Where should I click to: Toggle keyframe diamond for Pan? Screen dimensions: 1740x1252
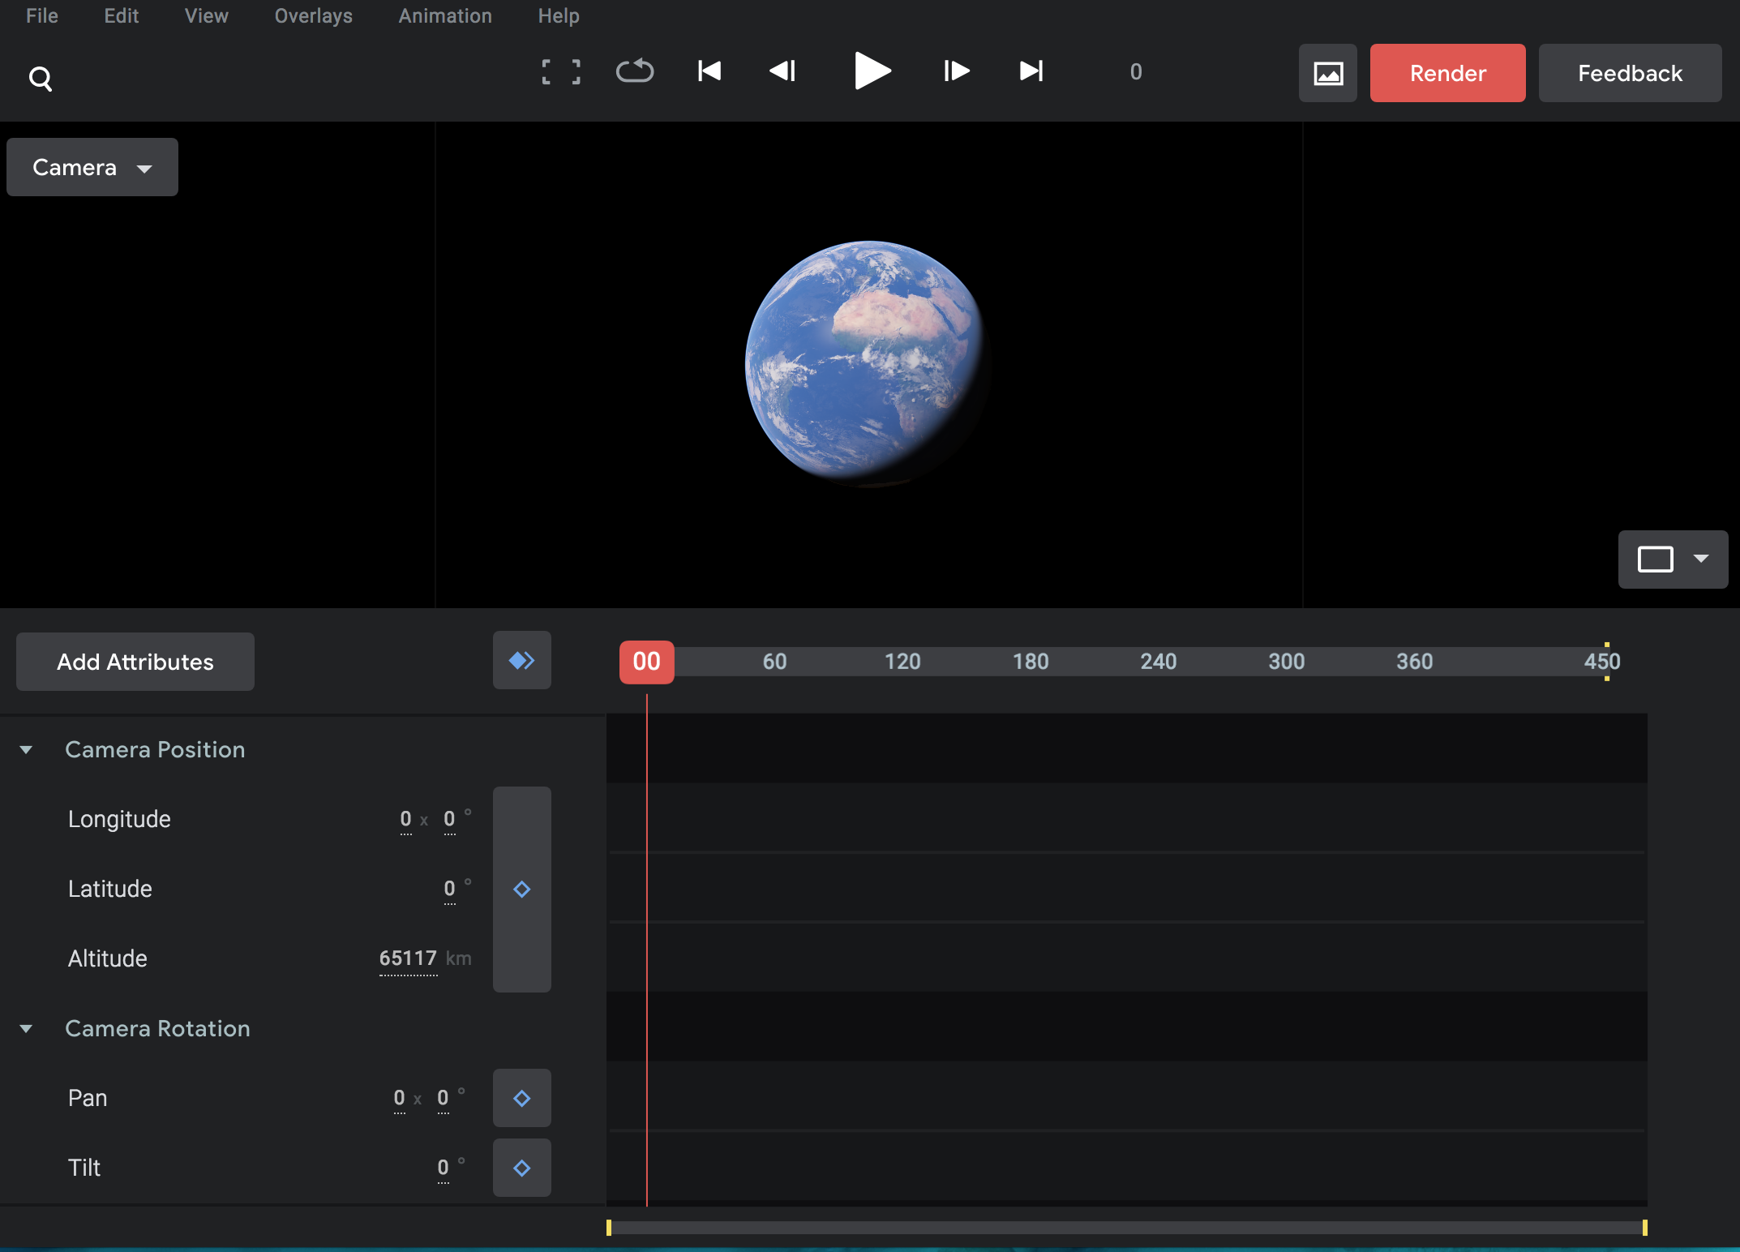(x=521, y=1099)
